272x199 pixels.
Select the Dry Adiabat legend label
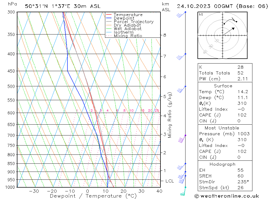(127, 25)
